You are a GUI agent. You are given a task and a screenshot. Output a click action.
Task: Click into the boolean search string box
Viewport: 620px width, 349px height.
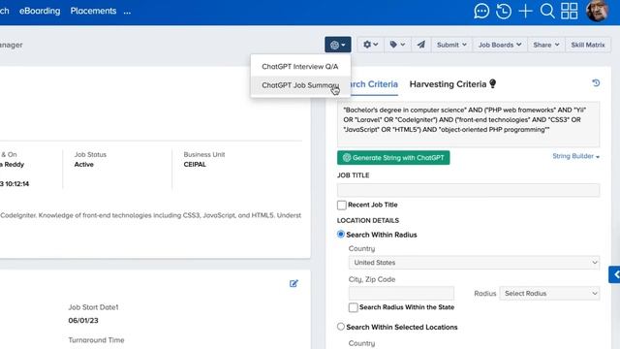click(468, 124)
